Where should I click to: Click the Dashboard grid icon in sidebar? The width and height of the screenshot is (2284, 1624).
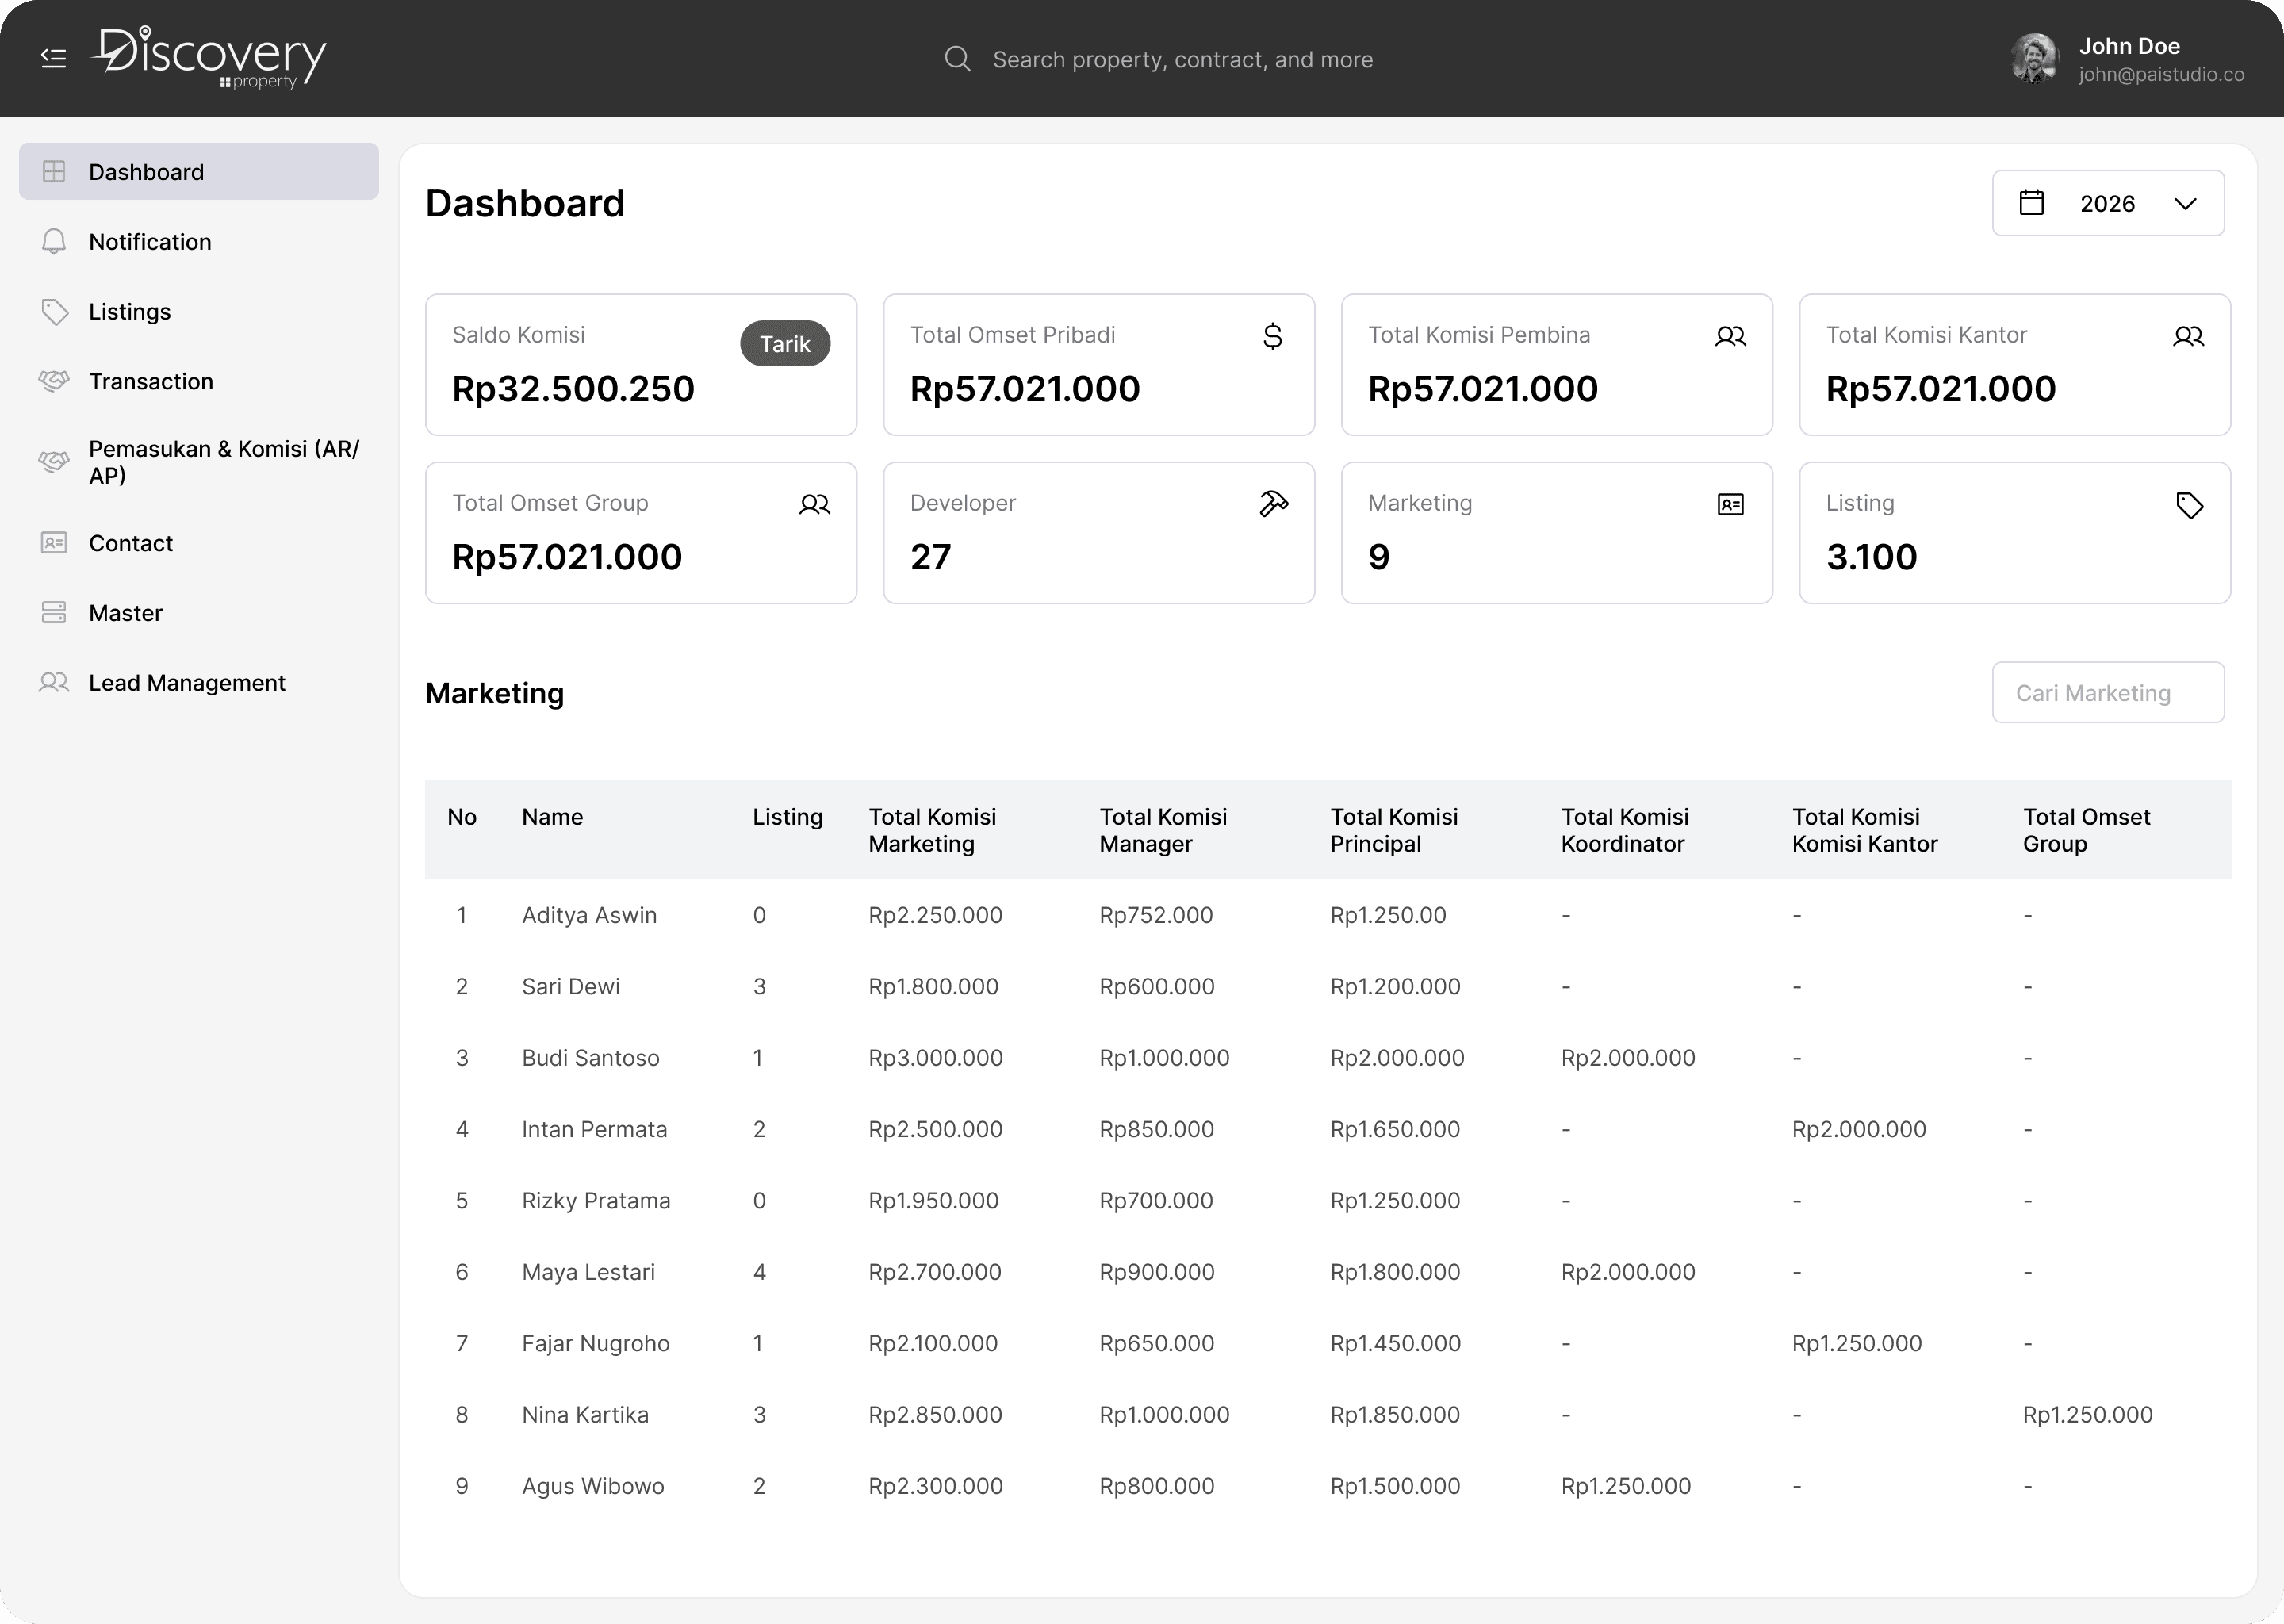(x=54, y=172)
